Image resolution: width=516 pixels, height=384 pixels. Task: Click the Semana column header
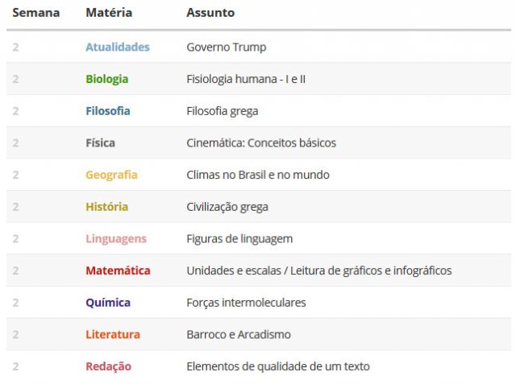[x=36, y=13]
